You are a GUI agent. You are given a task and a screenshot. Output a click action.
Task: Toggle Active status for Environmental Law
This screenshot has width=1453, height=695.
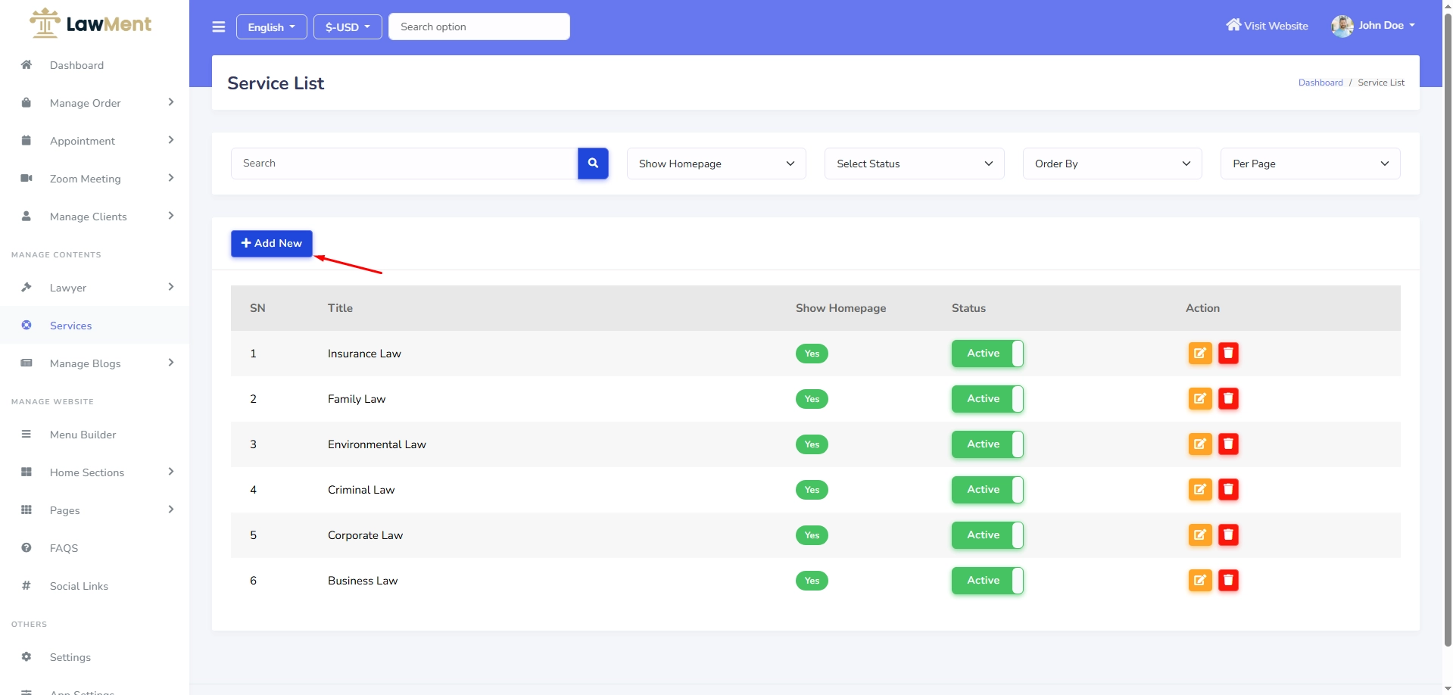987,444
